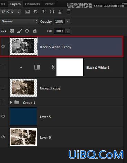Image resolution: width=127 pixels, height=163 pixels.
Task: Select the Layers tab
Action: point(15,4)
